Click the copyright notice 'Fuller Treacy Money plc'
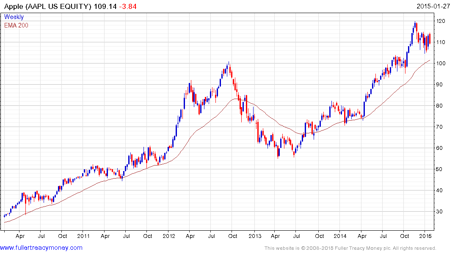Screen dimensions: 455x254 click(x=362, y=248)
